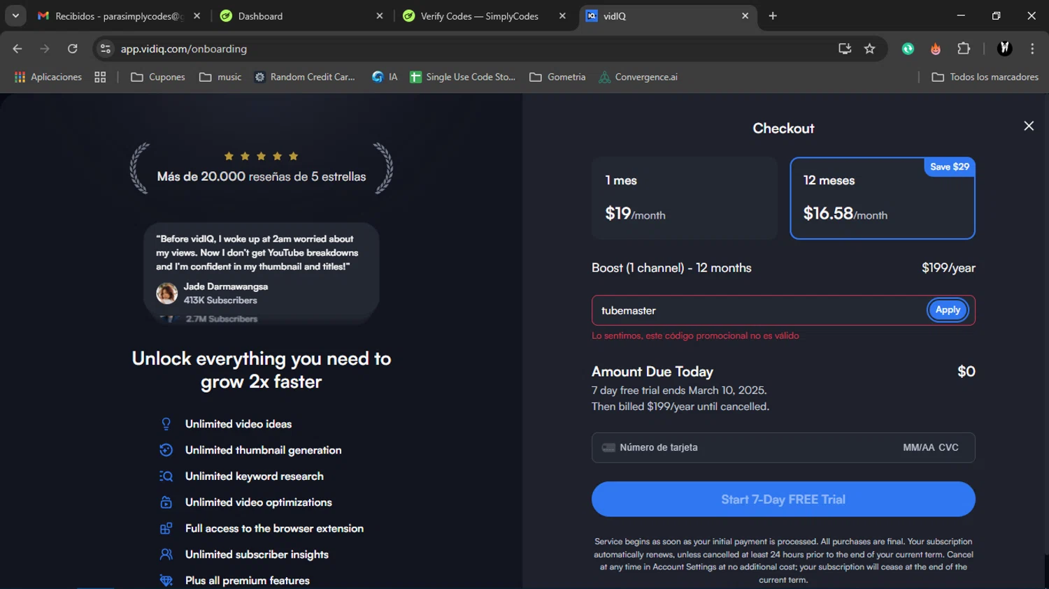
Task: Click the lightbulb icon beside Unlimited video ideas
Action: point(166,424)
